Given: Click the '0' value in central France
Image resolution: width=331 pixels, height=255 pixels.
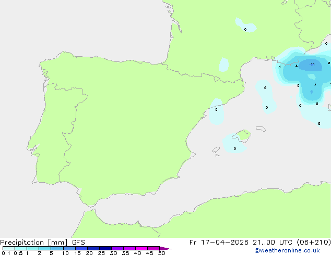Looking at the screenshot, I should coord(245,30).
